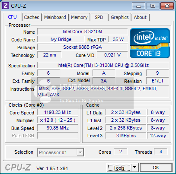176x174 pixels.
Task: Click the empty Rated FSB field
Action: (58, 136)
